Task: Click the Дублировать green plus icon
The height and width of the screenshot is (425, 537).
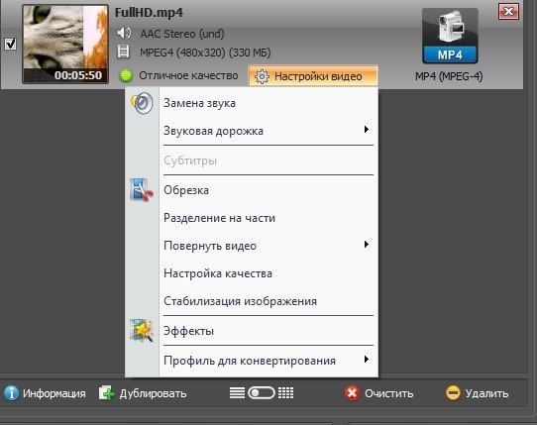Action: click(x=107, y=393)
